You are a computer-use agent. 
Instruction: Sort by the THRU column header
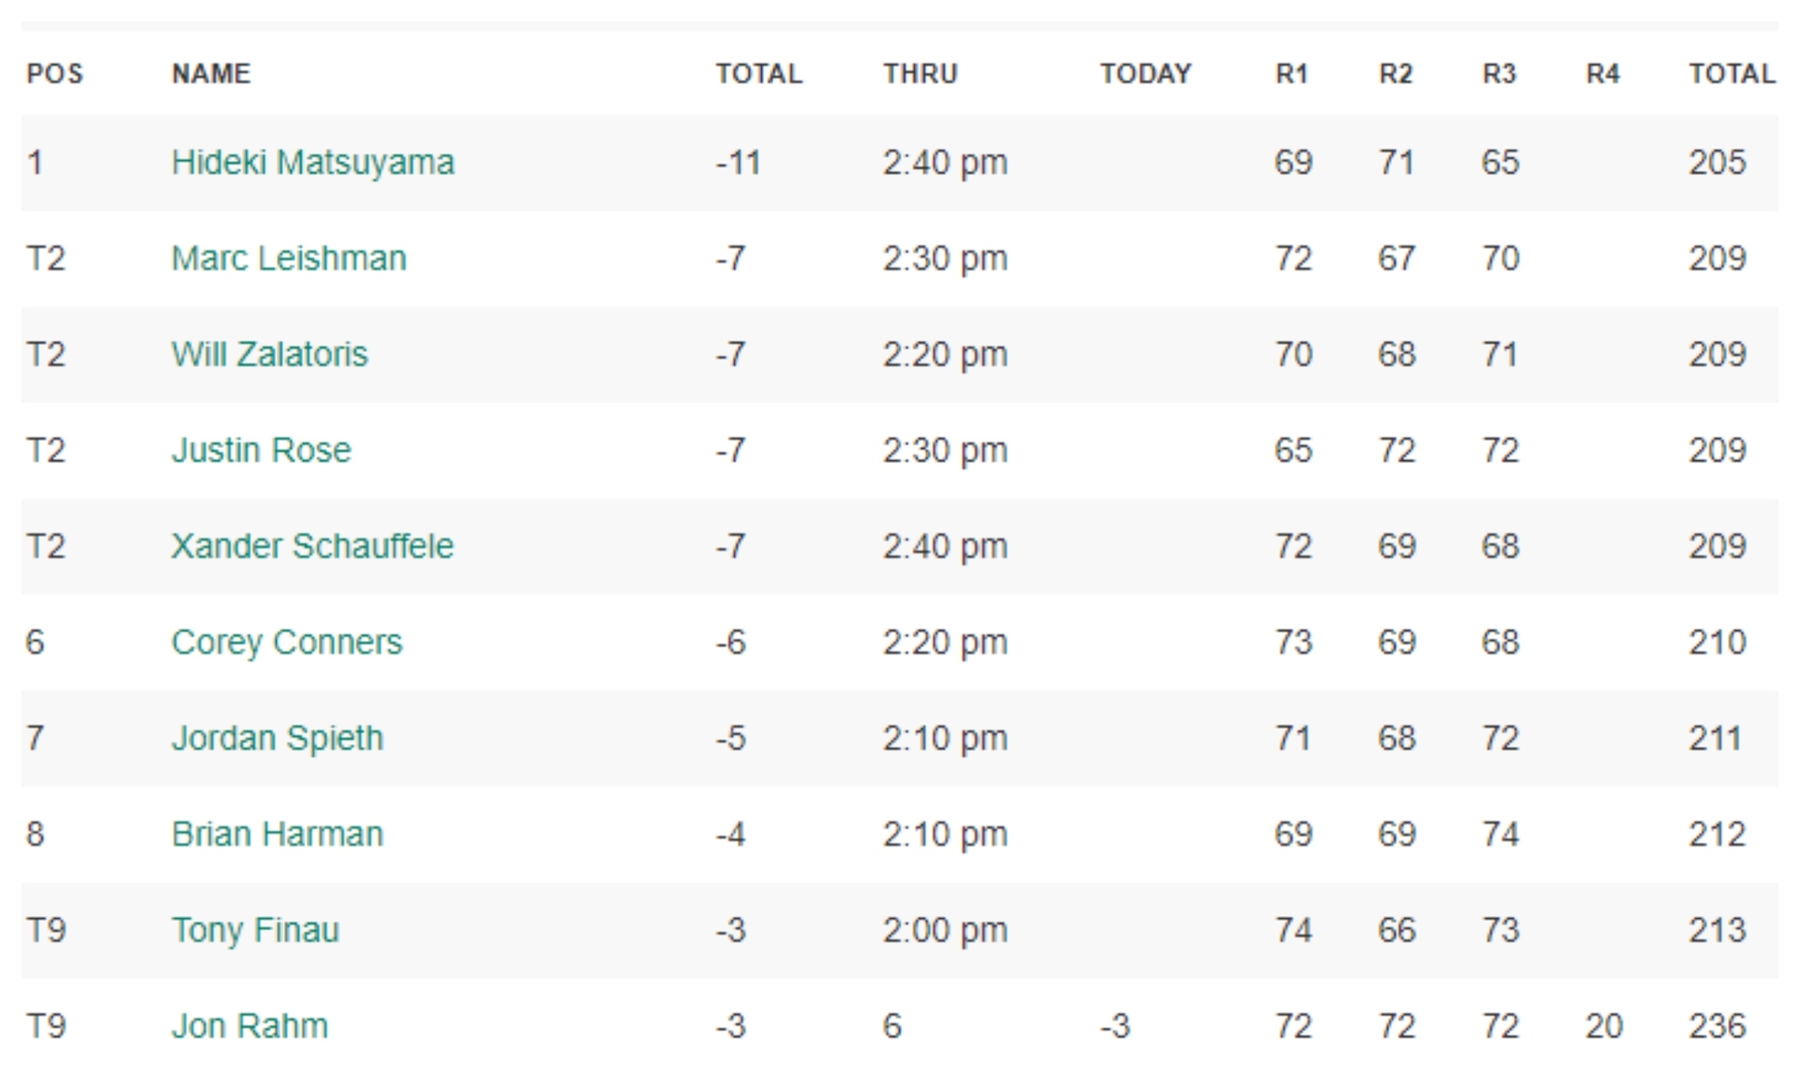[920, 73]
